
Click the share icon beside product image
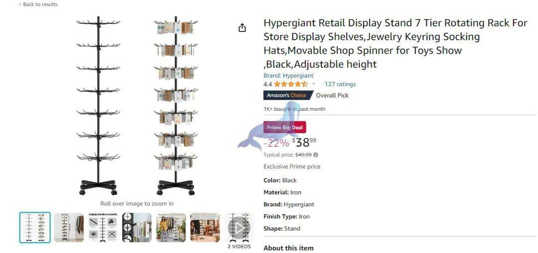pos(242,28)
